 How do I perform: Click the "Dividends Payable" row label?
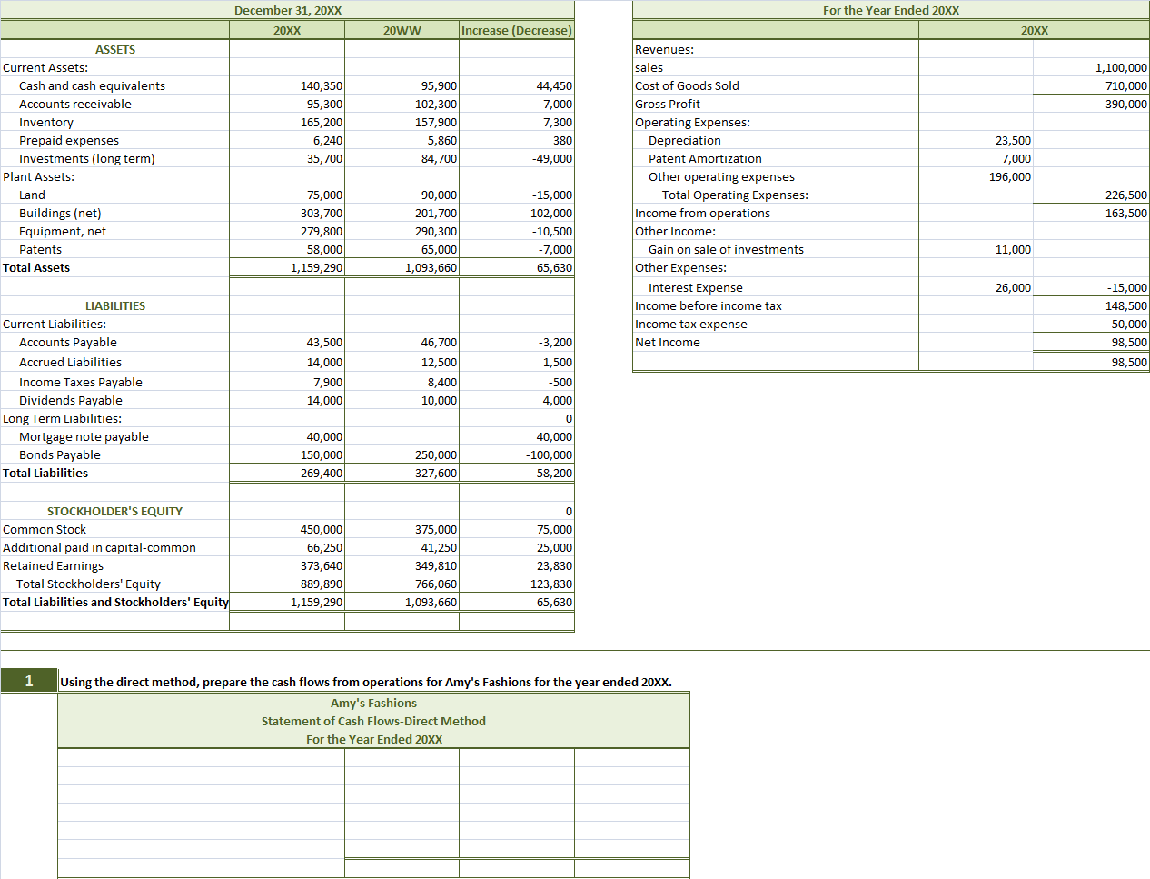tap(71, 400)
